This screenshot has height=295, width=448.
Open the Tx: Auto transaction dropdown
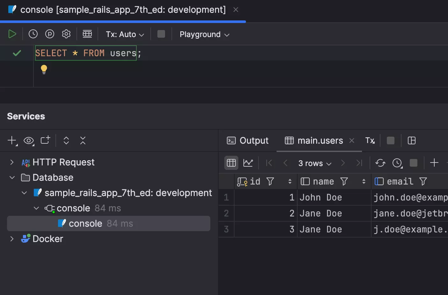point(125,34)
